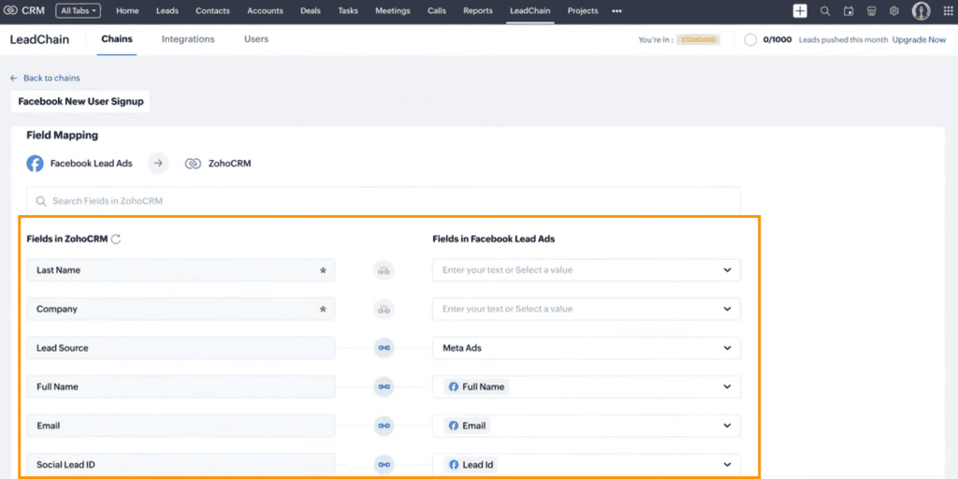Click the Fields in Facebook Lead Ads heading
Viewport: 958px width, 479px height.
coord(494,239)
